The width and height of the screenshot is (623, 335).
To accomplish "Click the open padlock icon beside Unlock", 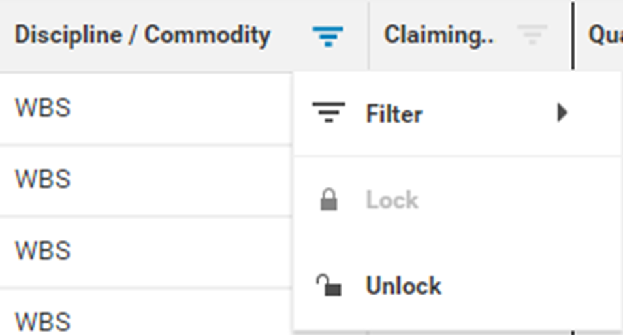I will pyautogui.click(x=328, y=286).
